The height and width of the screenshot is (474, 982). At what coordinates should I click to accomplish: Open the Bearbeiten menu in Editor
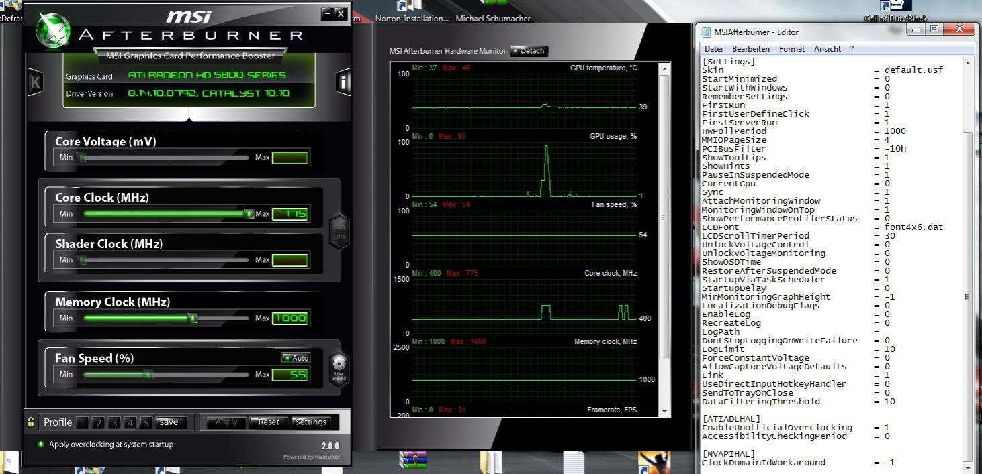click(751, 49)
